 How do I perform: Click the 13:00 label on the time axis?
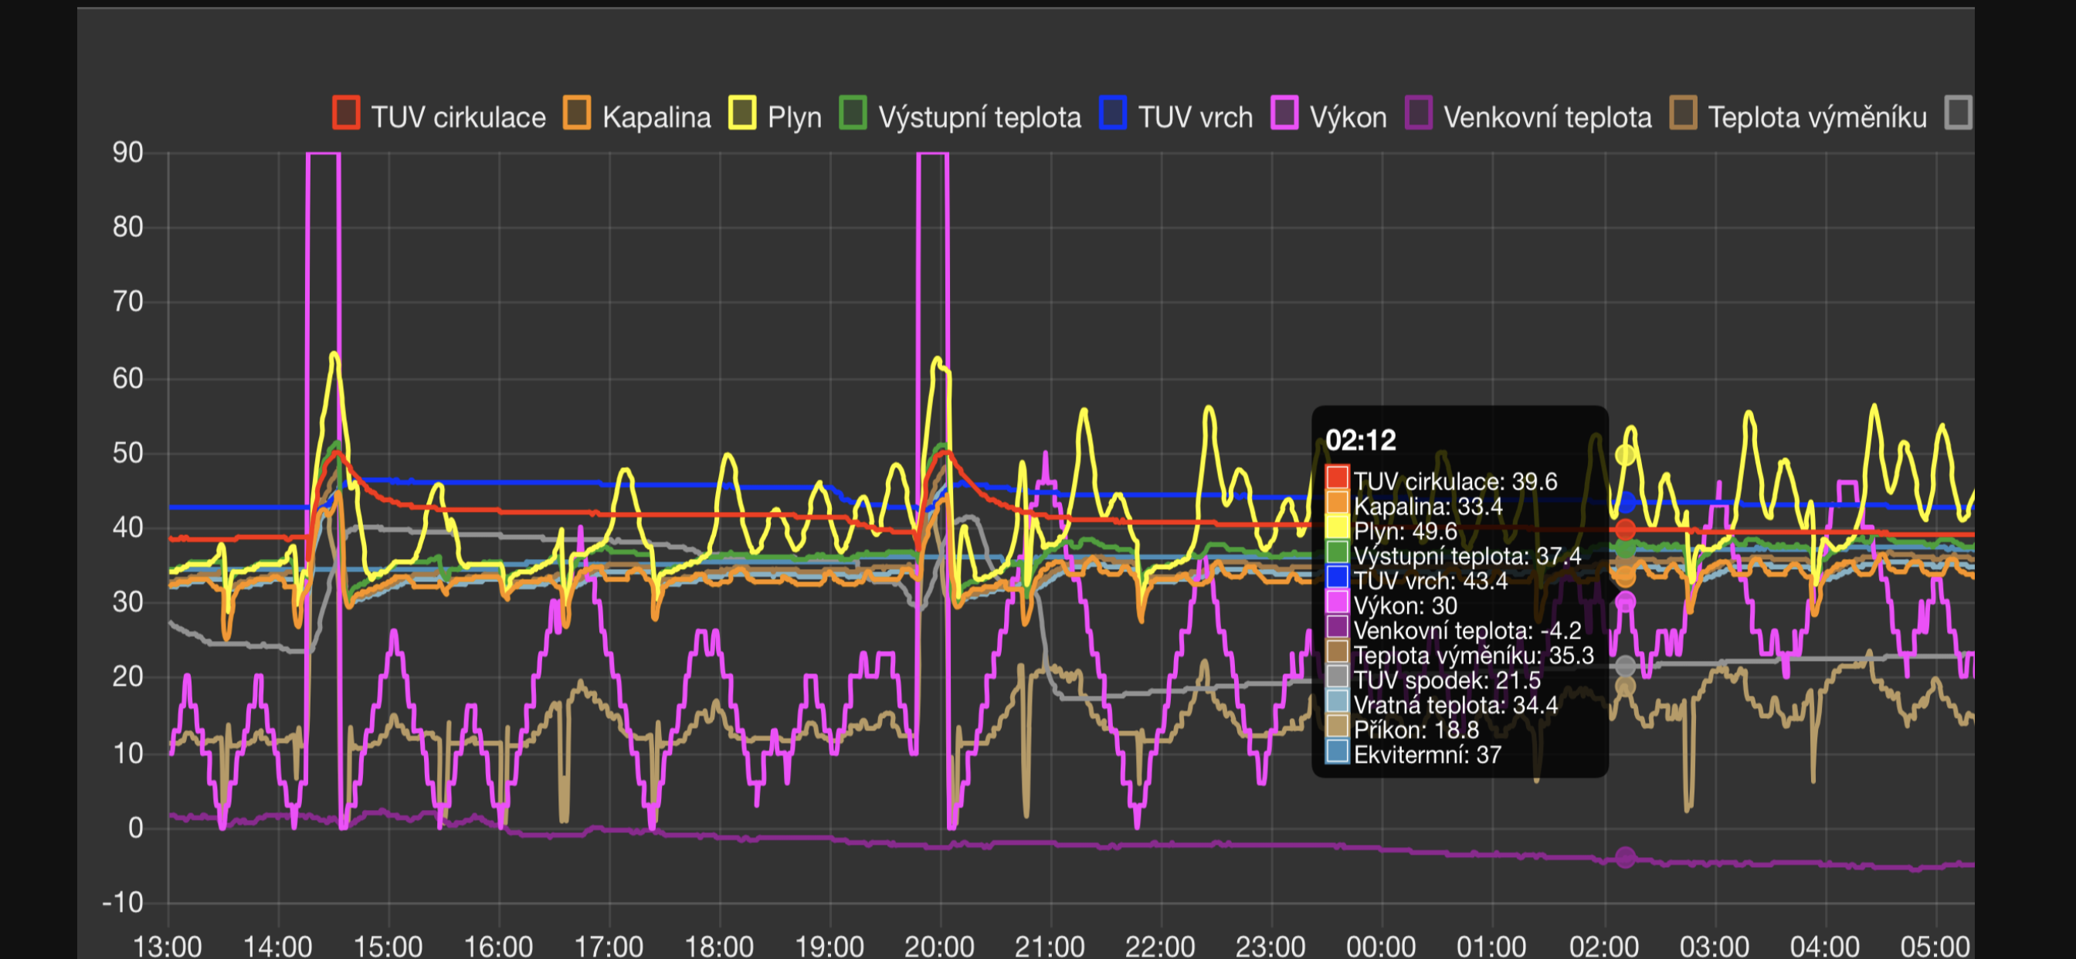click(168, 944)
